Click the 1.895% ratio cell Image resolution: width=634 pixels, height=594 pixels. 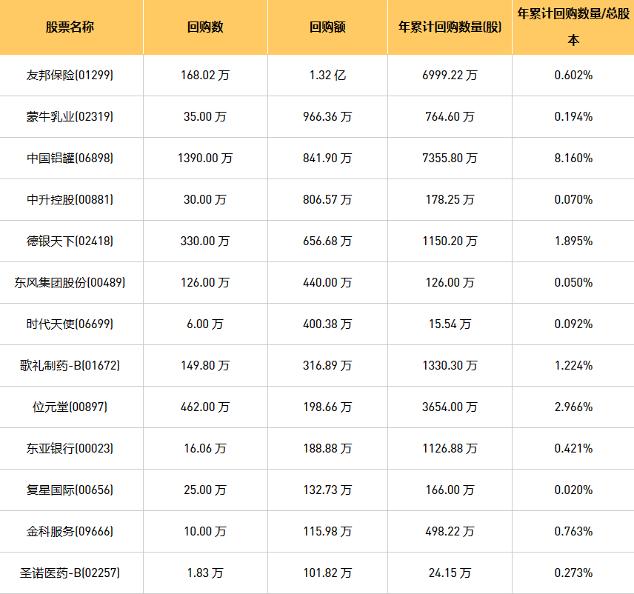click(x=573, y=241)
